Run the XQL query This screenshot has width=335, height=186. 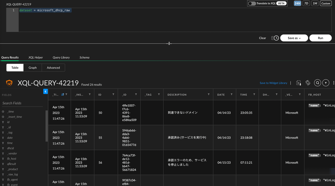pos(320,38)
